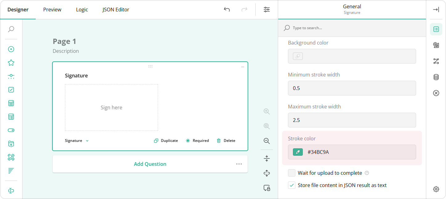Select the File Upload question icon
Image resolution: width=446 pixels, height=199 pixels.
click(x=11, y=144)
